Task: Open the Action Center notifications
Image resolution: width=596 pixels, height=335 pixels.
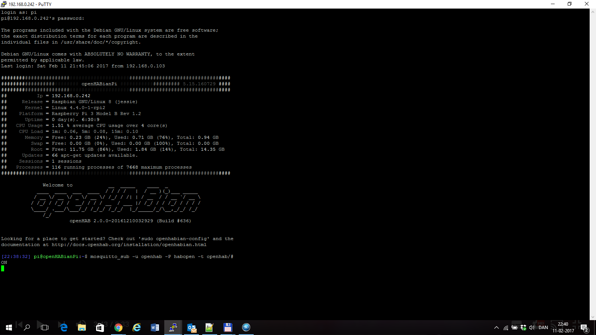Action: coord(584,328)
